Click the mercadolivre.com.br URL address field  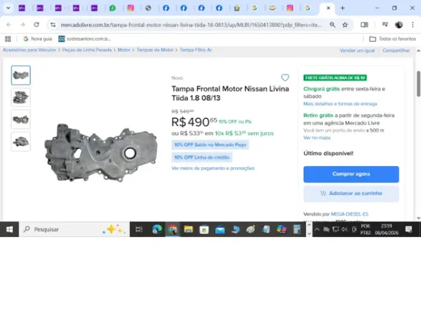point(191,25)
